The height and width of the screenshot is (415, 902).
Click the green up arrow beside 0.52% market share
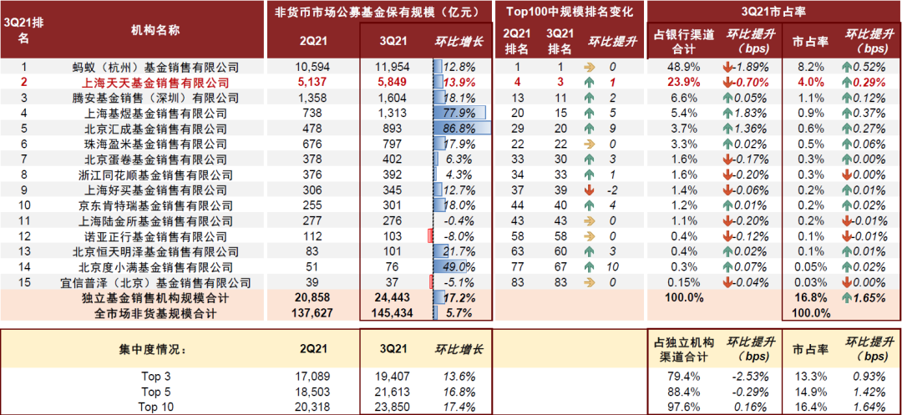point(848,67)
